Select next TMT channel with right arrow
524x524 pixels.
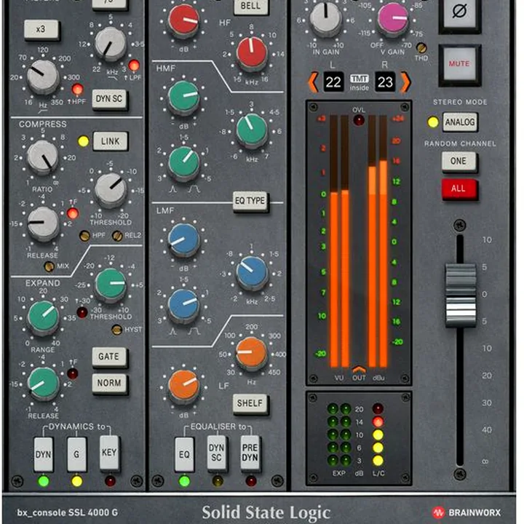tap(405, 82)
